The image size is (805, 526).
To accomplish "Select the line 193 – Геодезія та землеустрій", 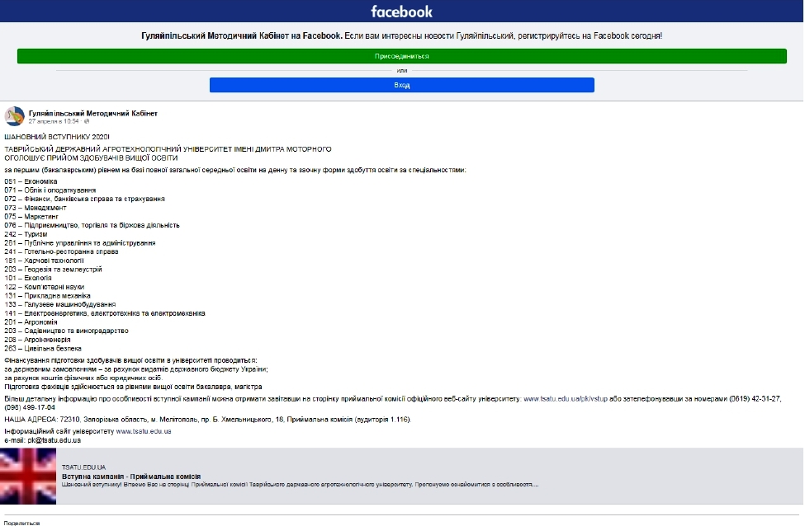I will coord(54,269).
